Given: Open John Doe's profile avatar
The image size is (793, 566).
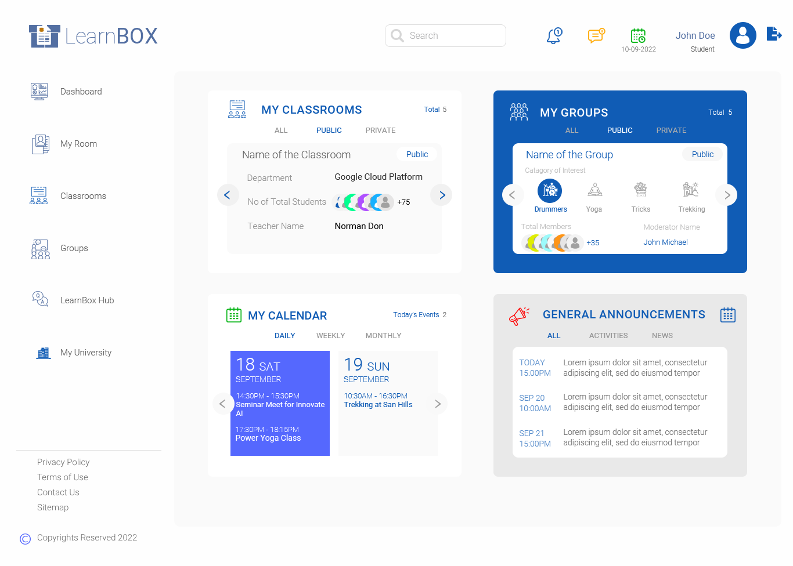Looking at the screenshot, I should pyautogui.click(x=742, y=35).
